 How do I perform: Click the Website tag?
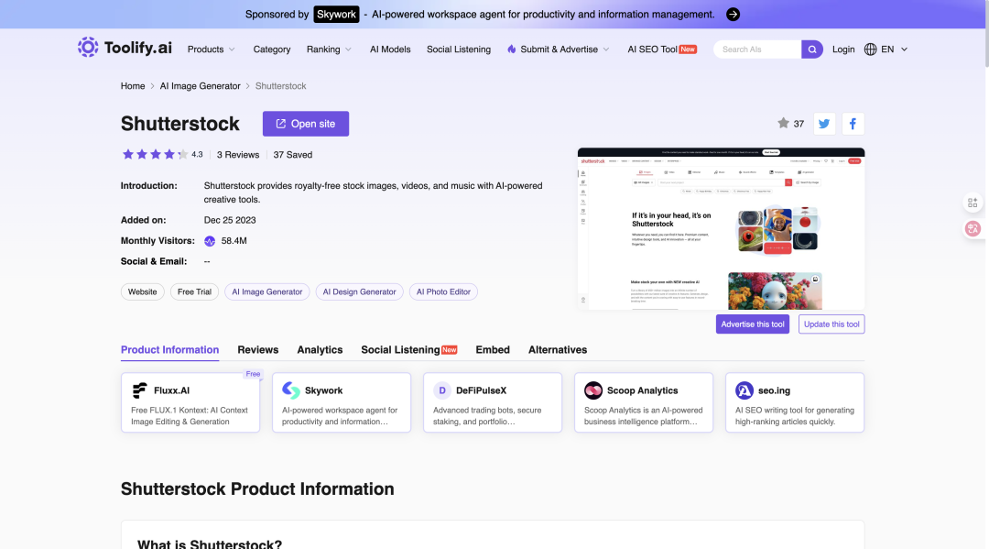(x=143, y=291)
